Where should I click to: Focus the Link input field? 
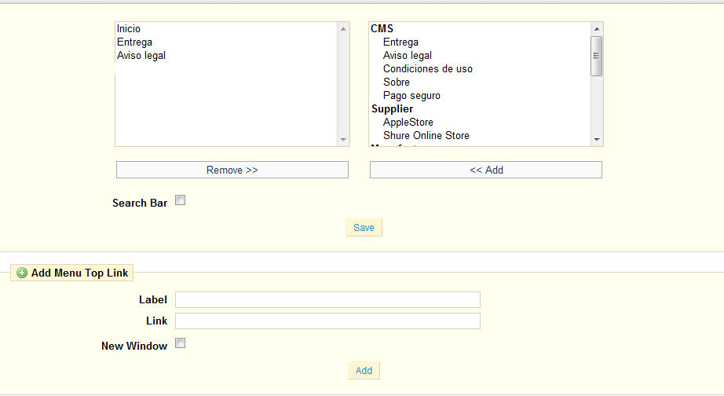[x=327, y=321]
